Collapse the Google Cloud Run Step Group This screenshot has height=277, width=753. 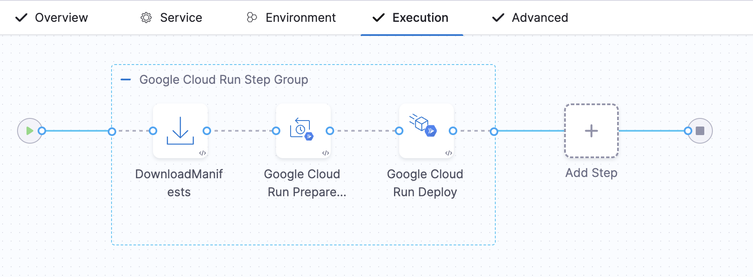(x=126, y=80)
